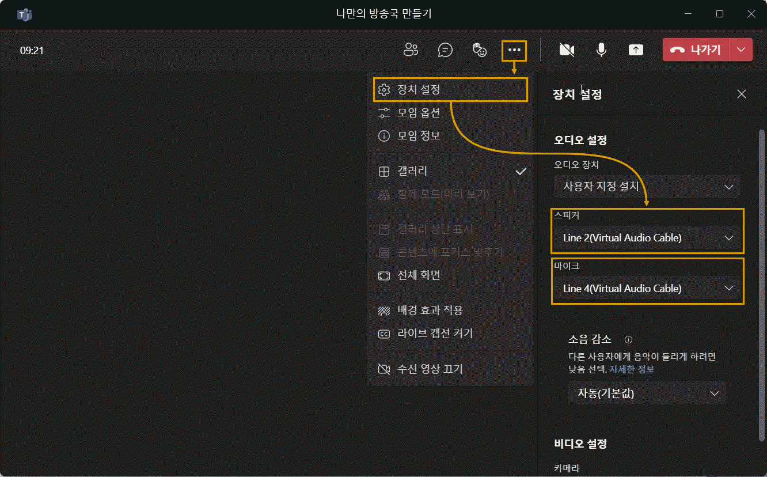Viewport: 767px width, 477px height.
Task: Select 모임 옵션 menu item
Action: [450, 113]
